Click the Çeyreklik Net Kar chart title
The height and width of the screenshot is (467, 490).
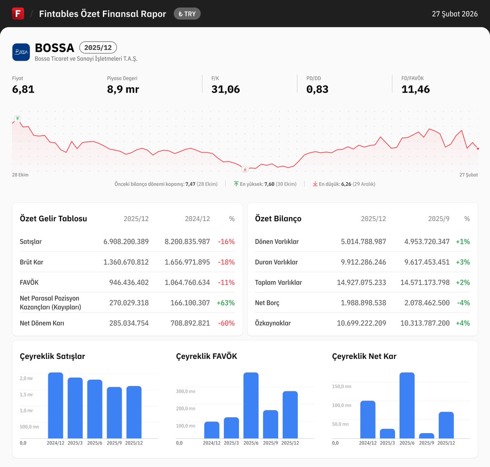coord(364,356)
